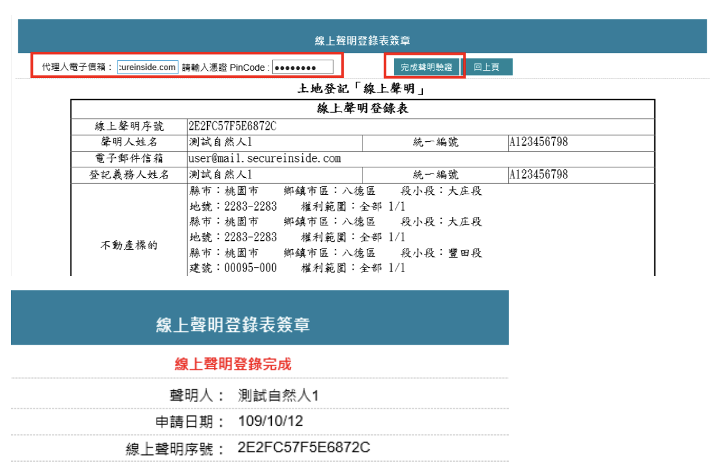Go back with the 回上頁 button

click(486, 67)
